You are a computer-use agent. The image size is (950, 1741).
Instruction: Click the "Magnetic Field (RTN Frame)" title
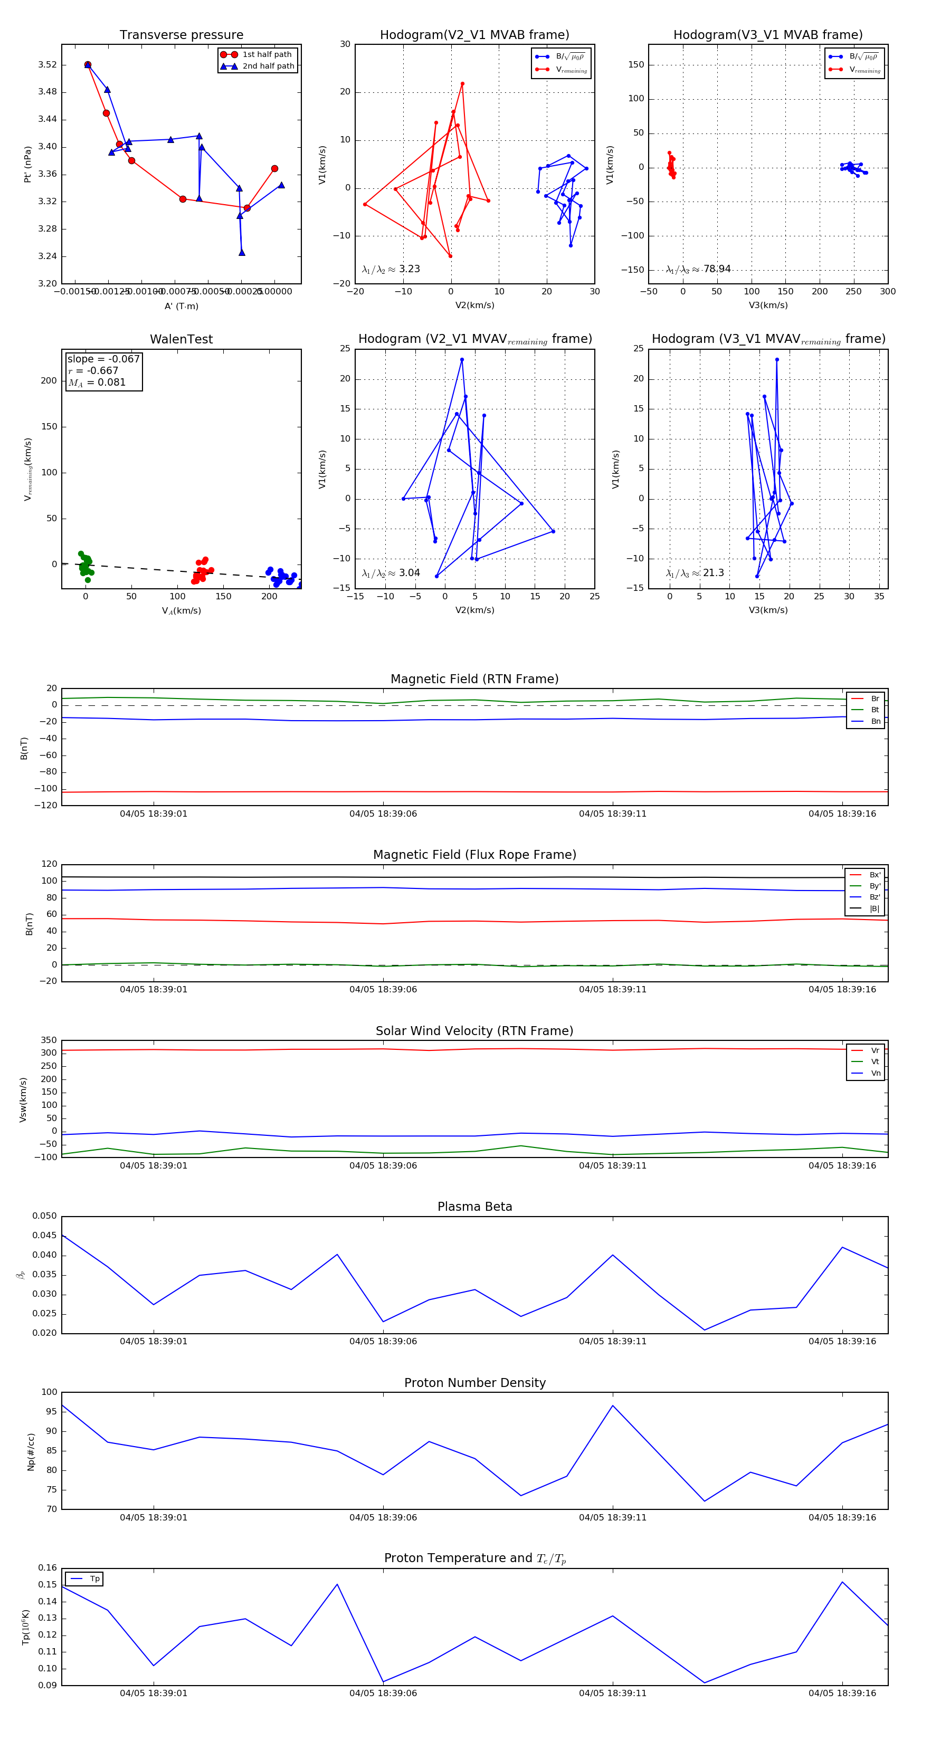pos(474,679)
